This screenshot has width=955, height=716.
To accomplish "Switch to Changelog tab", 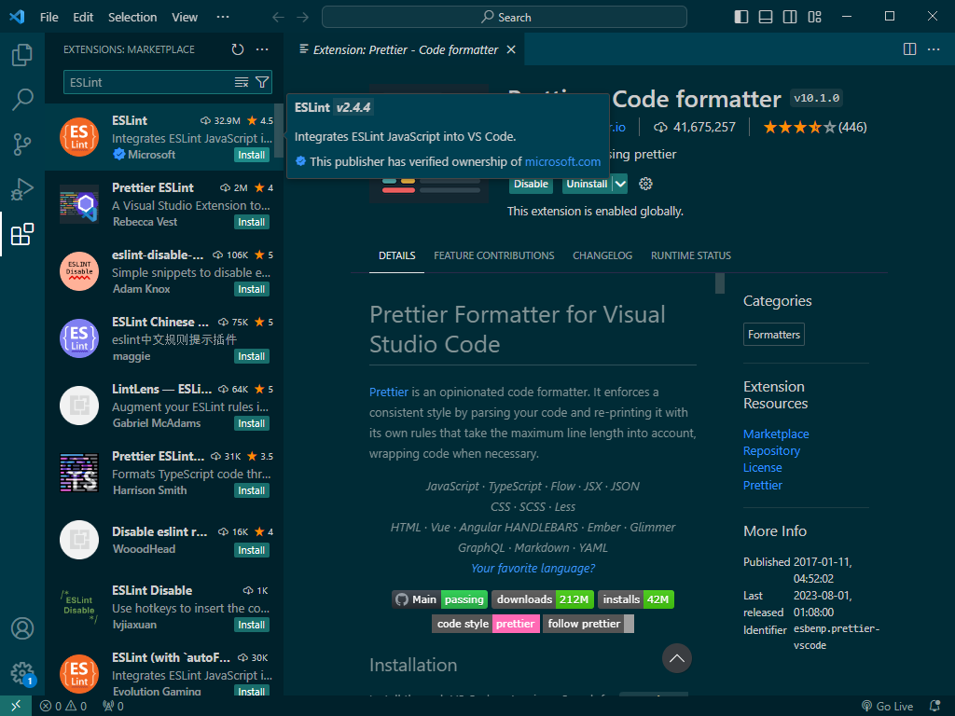I will (x=602, y=255).
